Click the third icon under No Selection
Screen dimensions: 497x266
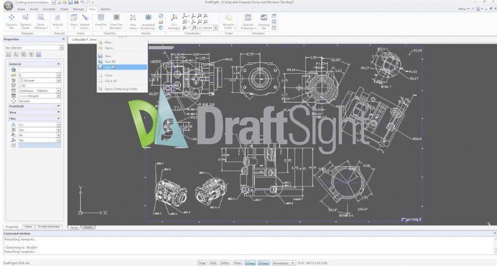pyautogui.click(x=24, y=55)
